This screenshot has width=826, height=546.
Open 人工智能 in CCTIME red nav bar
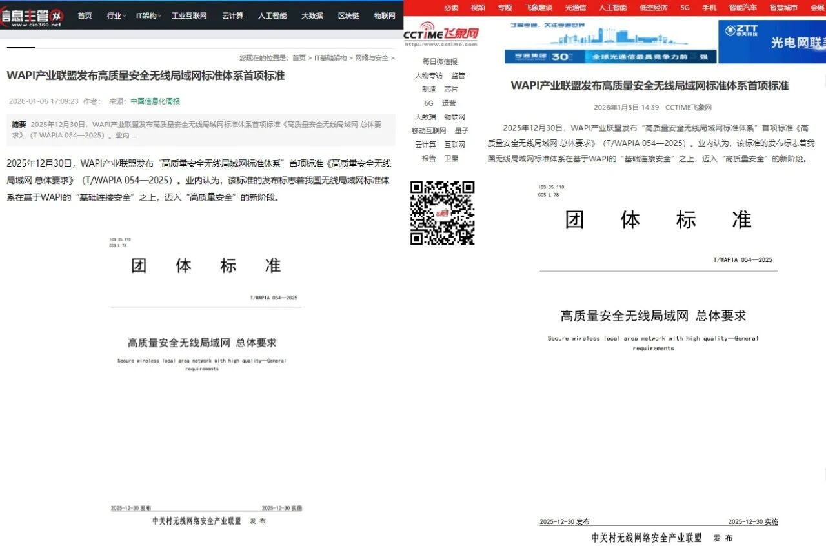612,8
